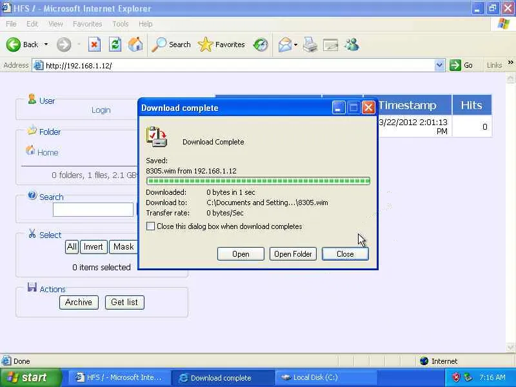This screenshot has width=516, height=387.
Task: Click the Open Folder button
Action: [x=293, y=253]
